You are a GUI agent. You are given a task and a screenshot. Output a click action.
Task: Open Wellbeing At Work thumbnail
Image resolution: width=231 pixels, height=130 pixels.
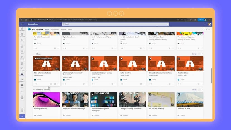(190, 100)
